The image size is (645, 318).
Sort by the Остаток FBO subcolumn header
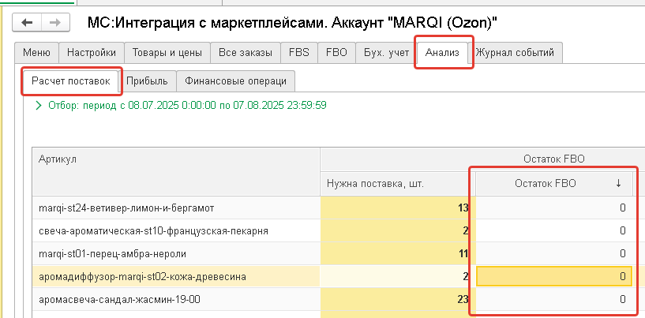(x=553, y=184)
